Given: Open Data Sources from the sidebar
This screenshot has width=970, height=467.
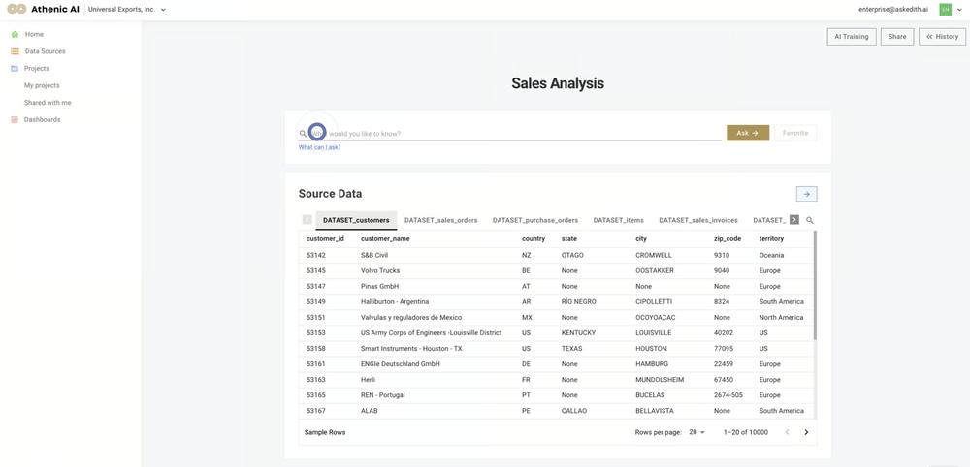Looking at the screenshot, I should (45, 51).
